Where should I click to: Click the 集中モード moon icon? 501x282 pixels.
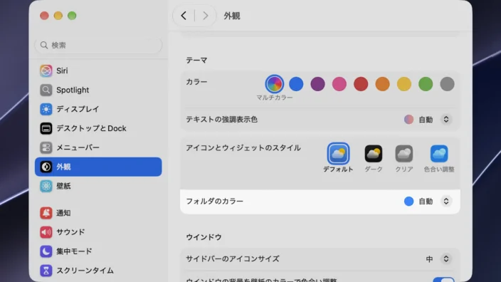click(46, 251)
